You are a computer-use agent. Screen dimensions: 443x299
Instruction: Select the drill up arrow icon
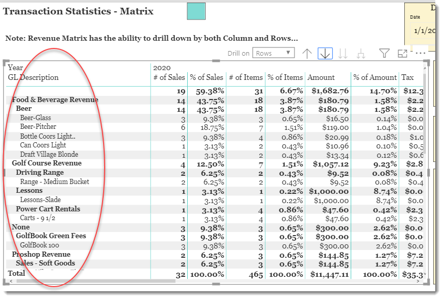[306, 53]
